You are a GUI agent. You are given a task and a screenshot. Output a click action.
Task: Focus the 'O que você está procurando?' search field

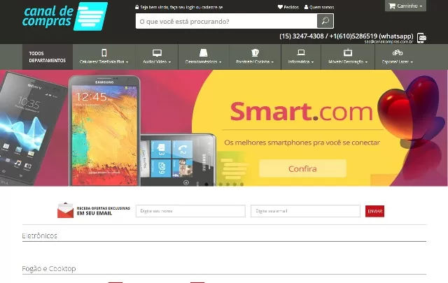point(226,21)
